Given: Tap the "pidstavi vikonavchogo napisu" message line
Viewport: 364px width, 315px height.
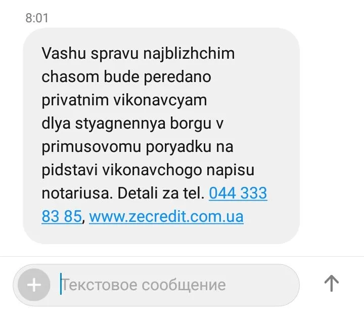Looking at the screenshot, I should tap(148, 171).
